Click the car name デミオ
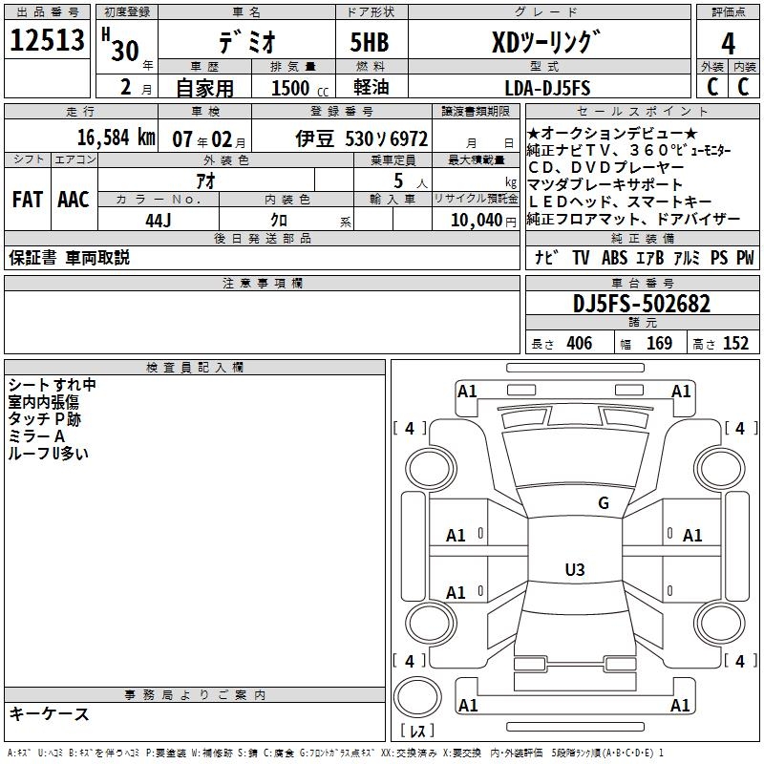This screenshot has width=764, height=764. pos(247,41)
